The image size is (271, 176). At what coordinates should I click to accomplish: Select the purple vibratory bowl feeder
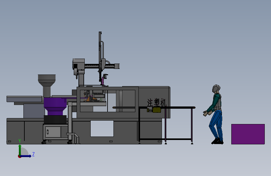(55, 106)
